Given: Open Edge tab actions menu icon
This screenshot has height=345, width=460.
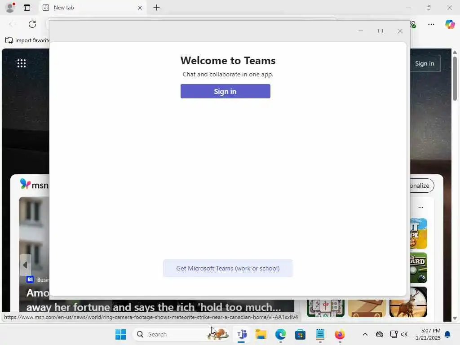Looking at the screenshot, I should 27,8.
